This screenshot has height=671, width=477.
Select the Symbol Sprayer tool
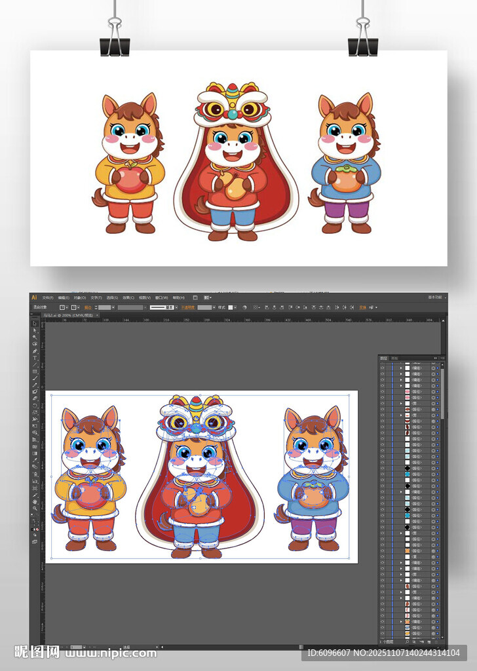[35, 473]
